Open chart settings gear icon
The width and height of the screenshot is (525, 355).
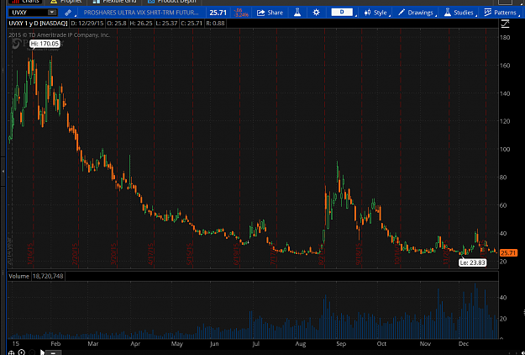316,13
